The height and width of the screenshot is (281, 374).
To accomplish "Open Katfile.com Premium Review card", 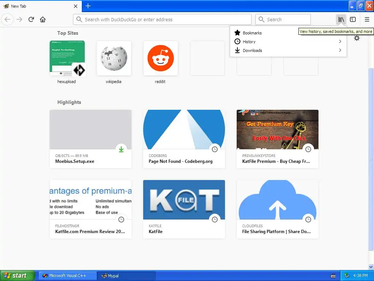I will 91,209.
